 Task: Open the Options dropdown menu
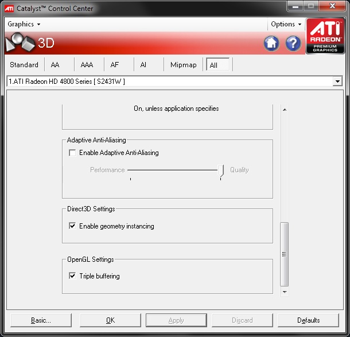[286, 24]
